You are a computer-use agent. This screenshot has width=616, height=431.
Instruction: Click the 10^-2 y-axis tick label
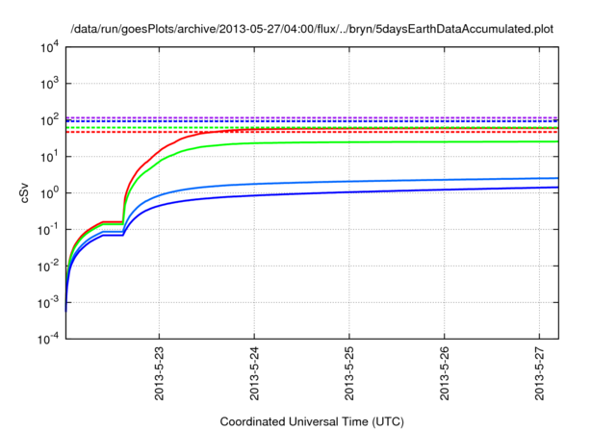pos(50,266)
